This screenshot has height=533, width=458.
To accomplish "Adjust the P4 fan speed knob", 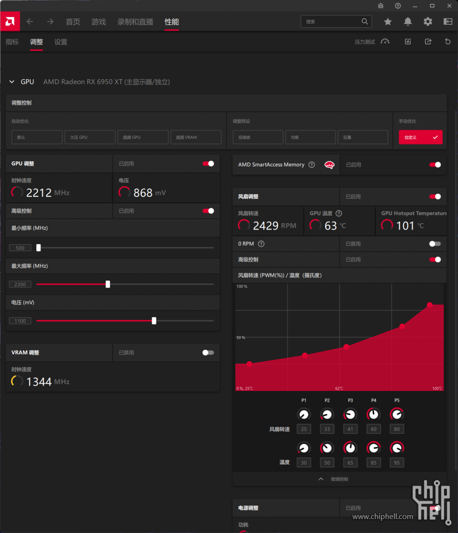I will (373, 414).
